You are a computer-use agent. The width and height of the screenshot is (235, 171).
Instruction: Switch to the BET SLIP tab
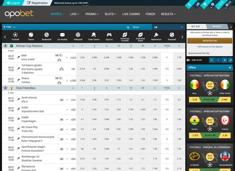pyautogui.click(x=196, y=26)
